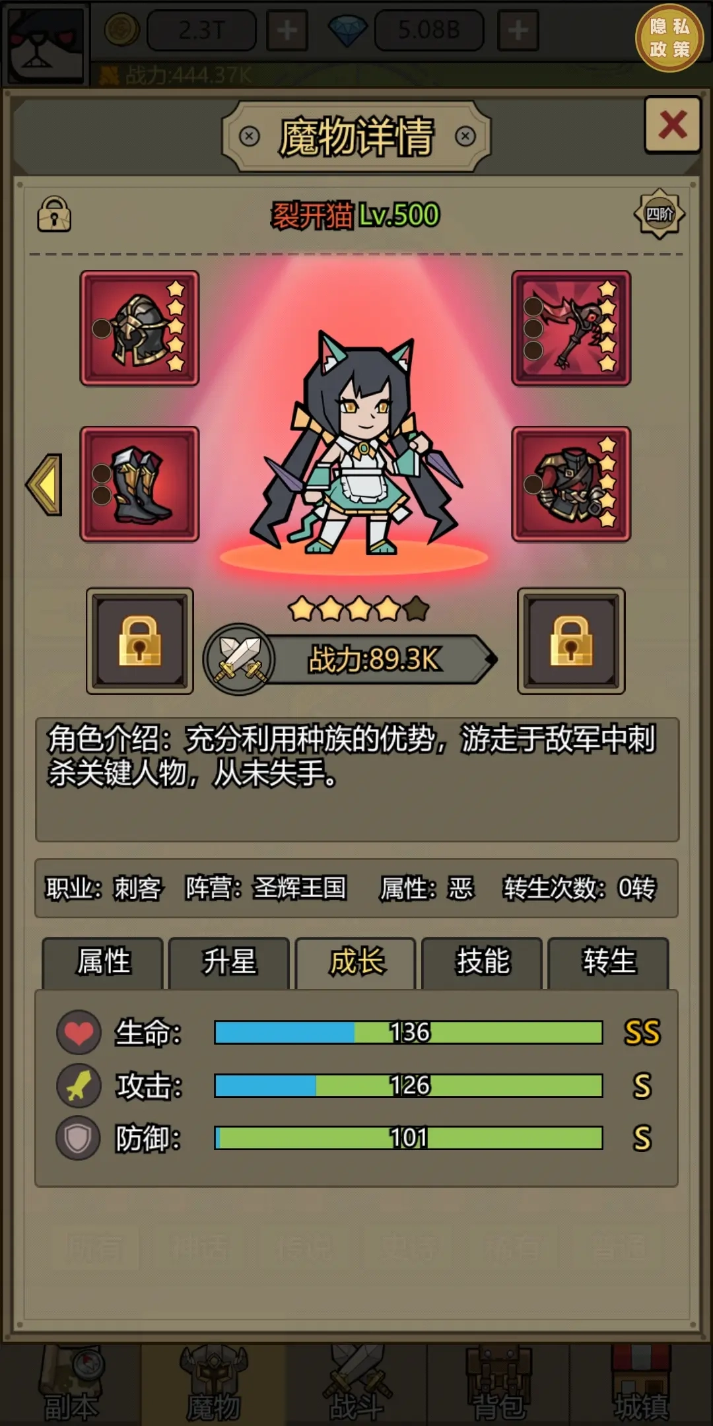The height and width of the screenshot is (1426, 713).
Task: Tap the locked slot right of power
Action: (571, 641)
